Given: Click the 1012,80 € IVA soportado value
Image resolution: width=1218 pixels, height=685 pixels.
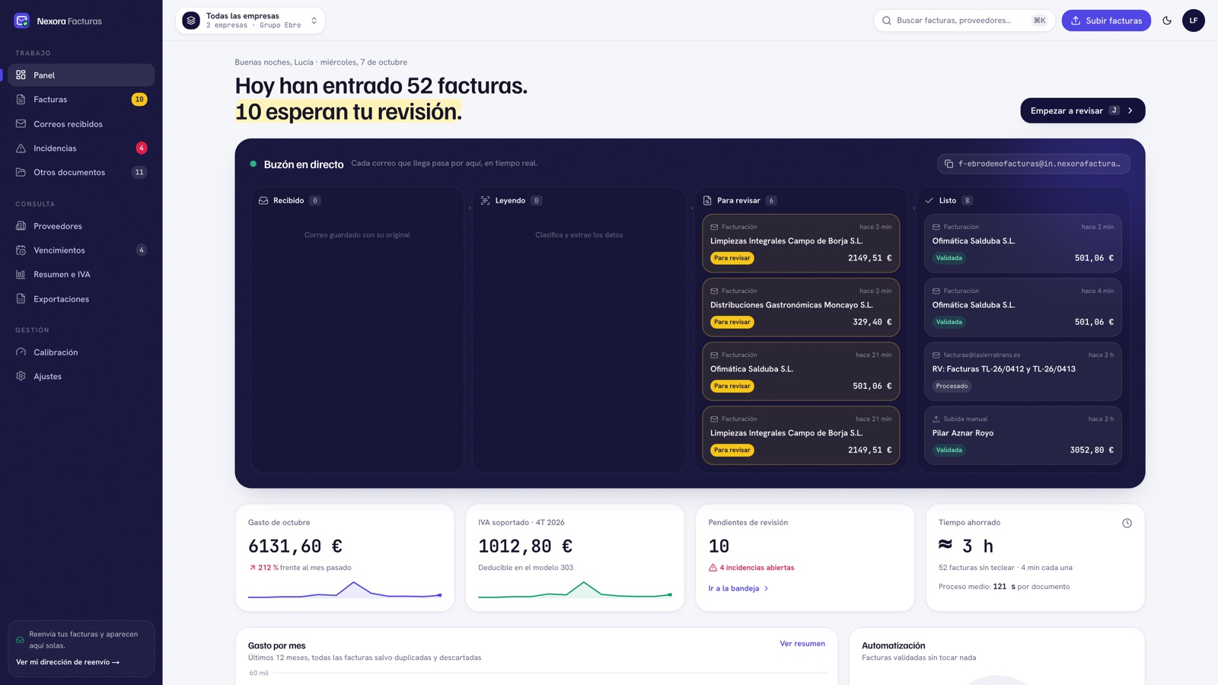Looking at the screenshot, I should pyautogui.click(x=525, y=546).
